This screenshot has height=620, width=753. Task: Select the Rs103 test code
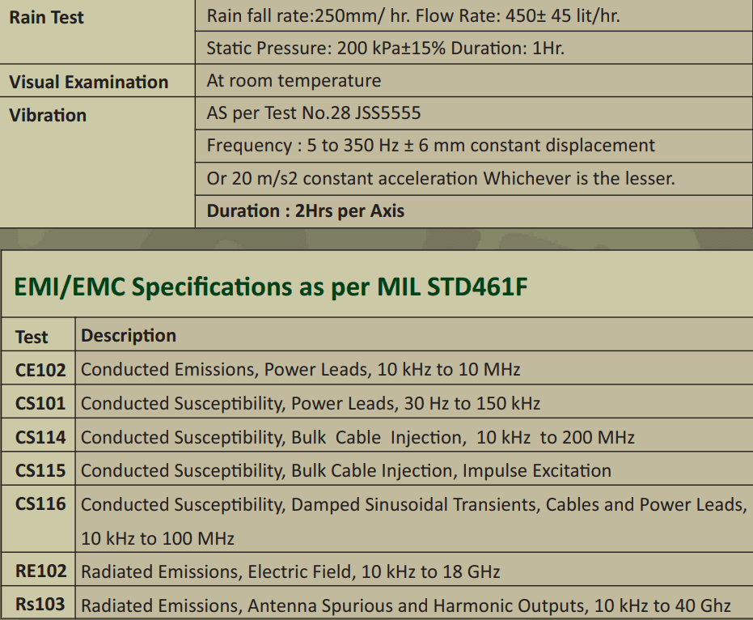40,604
